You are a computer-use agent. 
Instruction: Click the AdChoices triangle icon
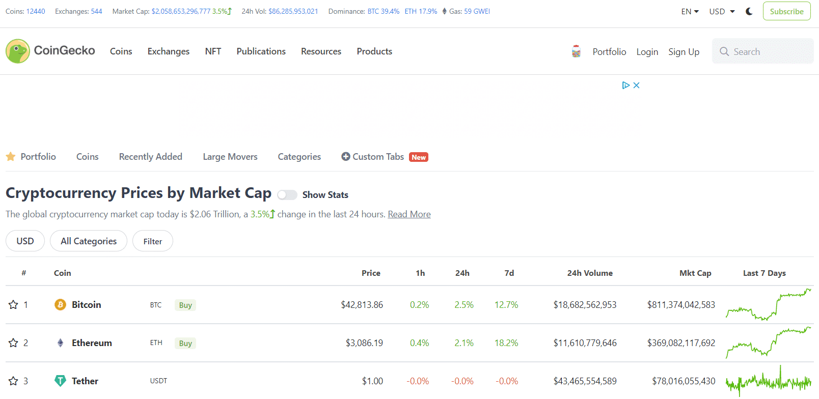[x=626, y=85]
